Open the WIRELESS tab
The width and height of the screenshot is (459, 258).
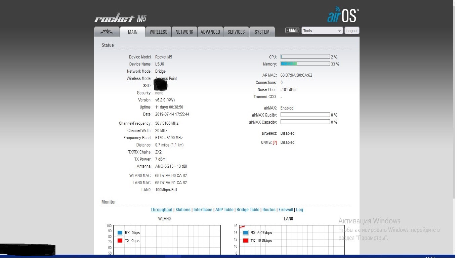coord(159,32)
